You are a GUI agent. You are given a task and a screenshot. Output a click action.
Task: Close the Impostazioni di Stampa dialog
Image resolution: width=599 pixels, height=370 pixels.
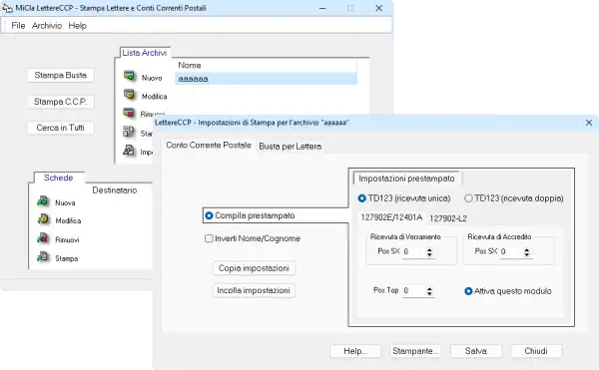(x=589, y=123)
